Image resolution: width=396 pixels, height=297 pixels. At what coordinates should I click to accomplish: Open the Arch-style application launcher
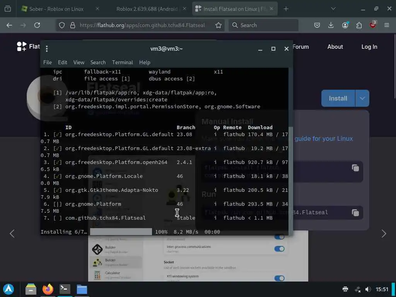9,289
